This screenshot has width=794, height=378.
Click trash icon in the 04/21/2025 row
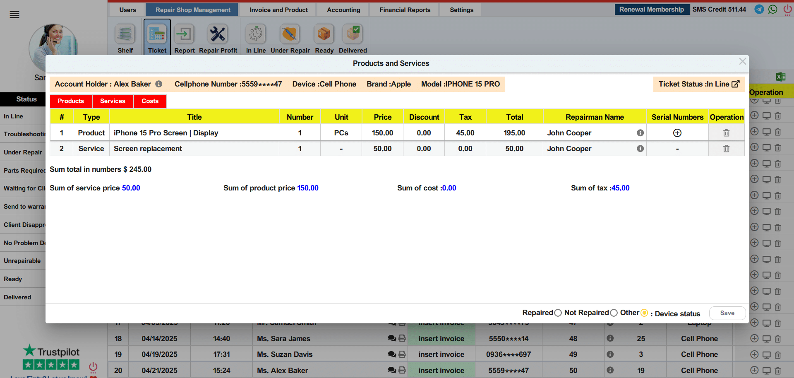pyautogui.click(x=778, y=371)
